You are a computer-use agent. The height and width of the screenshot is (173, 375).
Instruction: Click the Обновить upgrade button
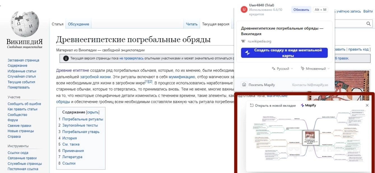pyautogui.click(x=301, y=10)
